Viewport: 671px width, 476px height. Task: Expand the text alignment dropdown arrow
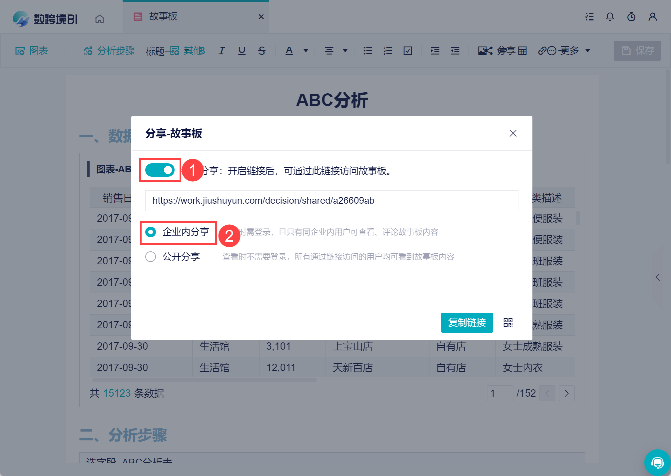tap(345, 51)
